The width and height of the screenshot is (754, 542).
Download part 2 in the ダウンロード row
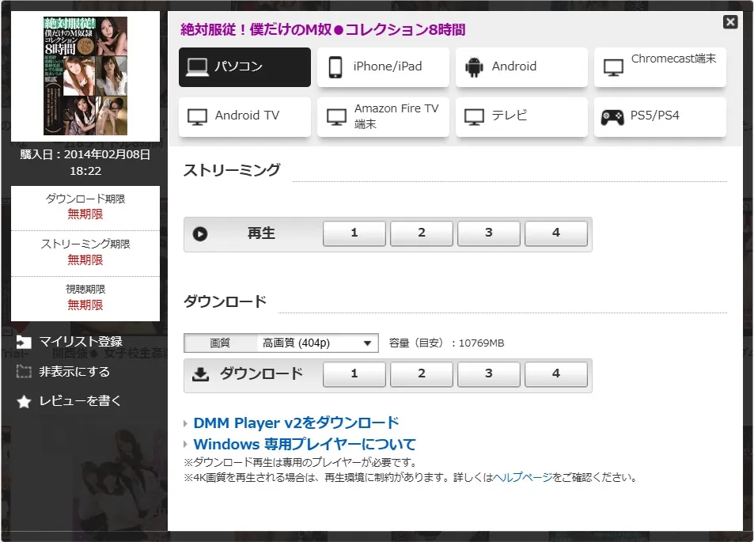(x=422, y=374)
